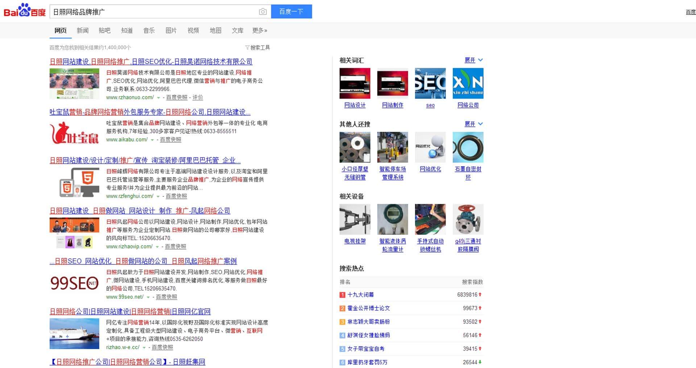The image size is (696, 368).
Task: Click the HTML5 devices thumbnail
Action: (79, 183)
